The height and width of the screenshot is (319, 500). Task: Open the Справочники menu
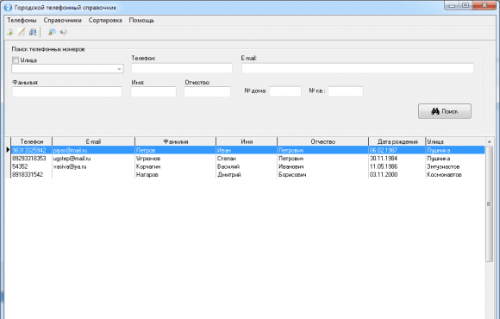pyautogui.click(x=62, y=20)
